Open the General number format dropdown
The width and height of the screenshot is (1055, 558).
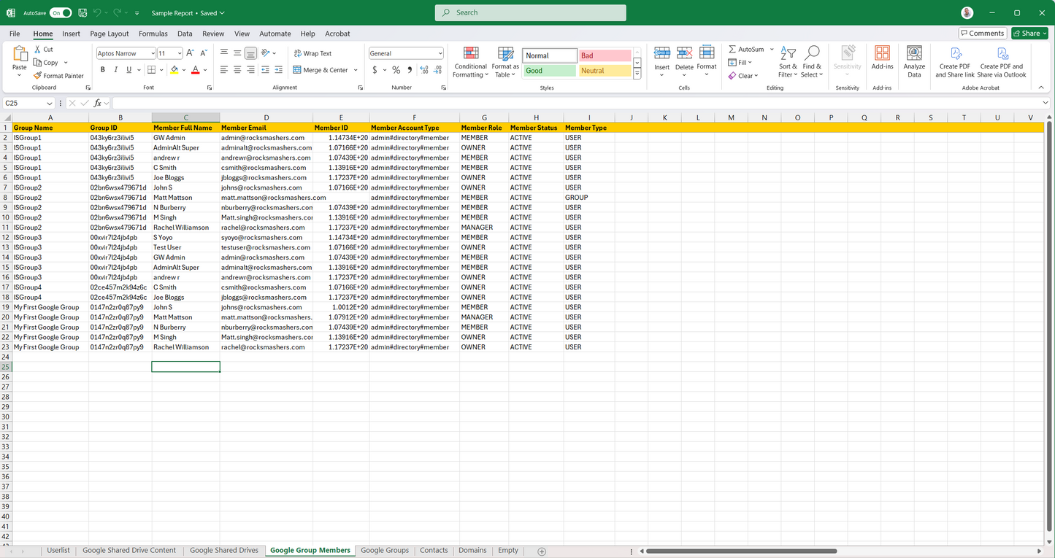pos(440,53)
